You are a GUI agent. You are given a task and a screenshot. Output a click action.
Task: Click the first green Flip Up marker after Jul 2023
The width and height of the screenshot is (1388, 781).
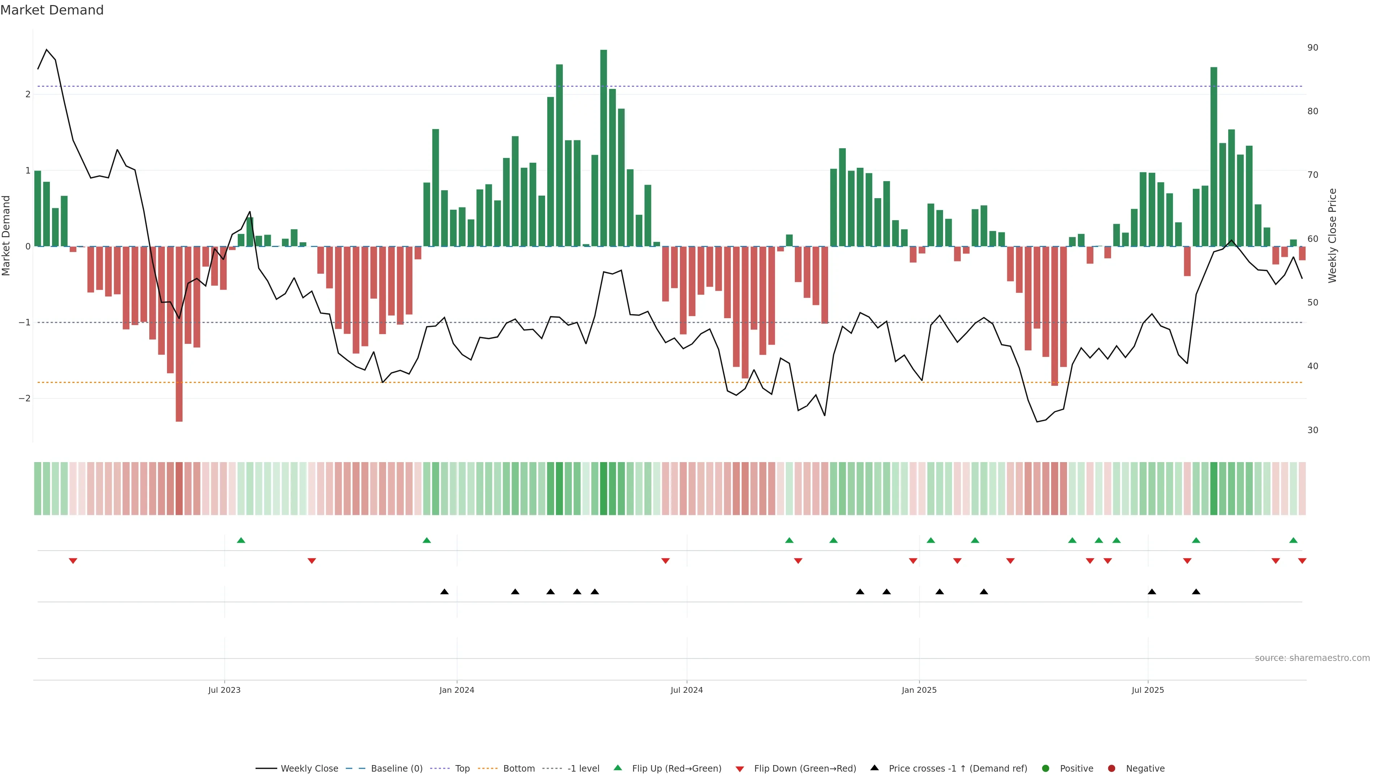(x=241, y=540)
